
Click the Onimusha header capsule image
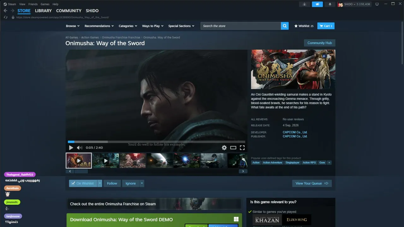coord(293,69)
